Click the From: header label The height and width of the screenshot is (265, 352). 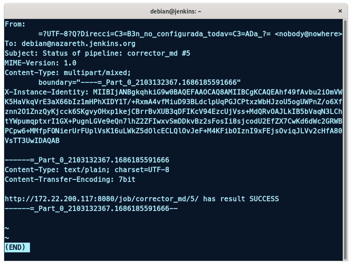coord(15,24)
